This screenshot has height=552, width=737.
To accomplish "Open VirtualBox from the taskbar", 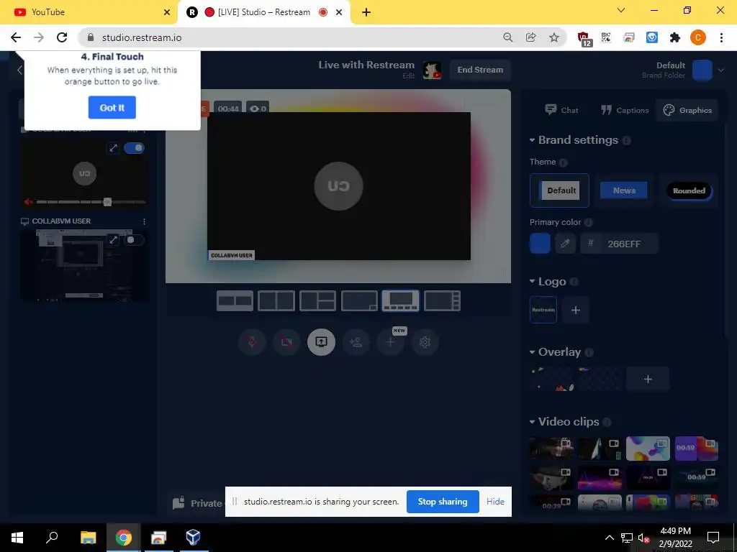I will coord(193,538).
